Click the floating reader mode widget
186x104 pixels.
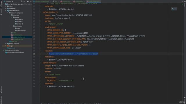pyautogui.click(x=174, y=9)
